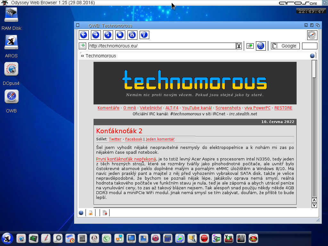Click the scrollbar down arrow

[314, 205]
